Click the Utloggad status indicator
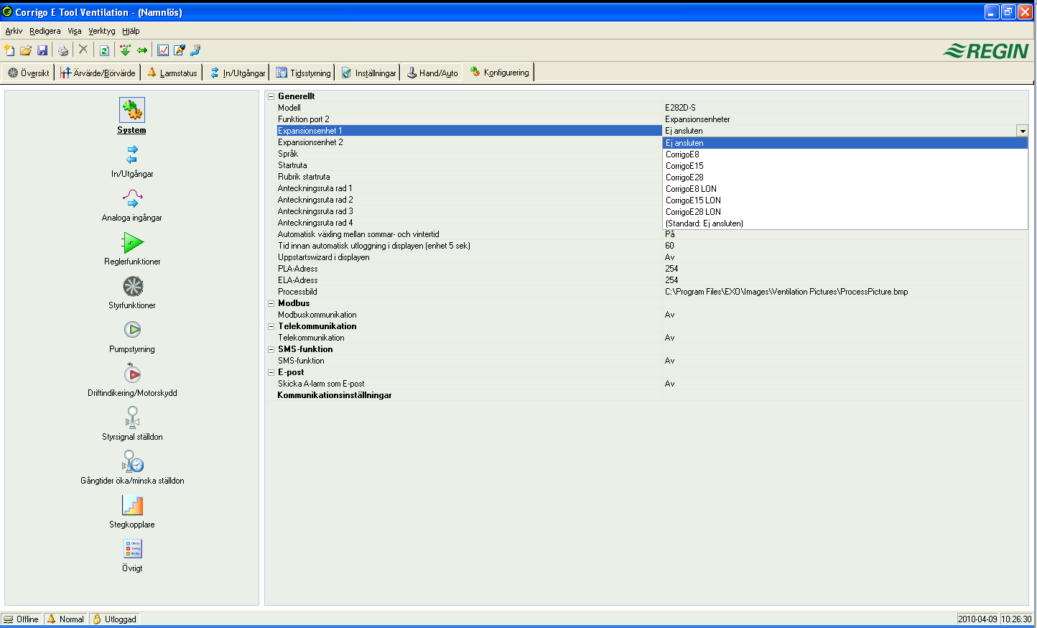This screenshot has width=1037, height=628. 114,619
